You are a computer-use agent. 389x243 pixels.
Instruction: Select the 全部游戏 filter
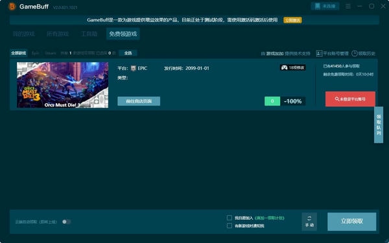coord(19,53)
